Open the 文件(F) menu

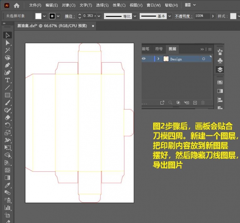(x=35, y=5)
